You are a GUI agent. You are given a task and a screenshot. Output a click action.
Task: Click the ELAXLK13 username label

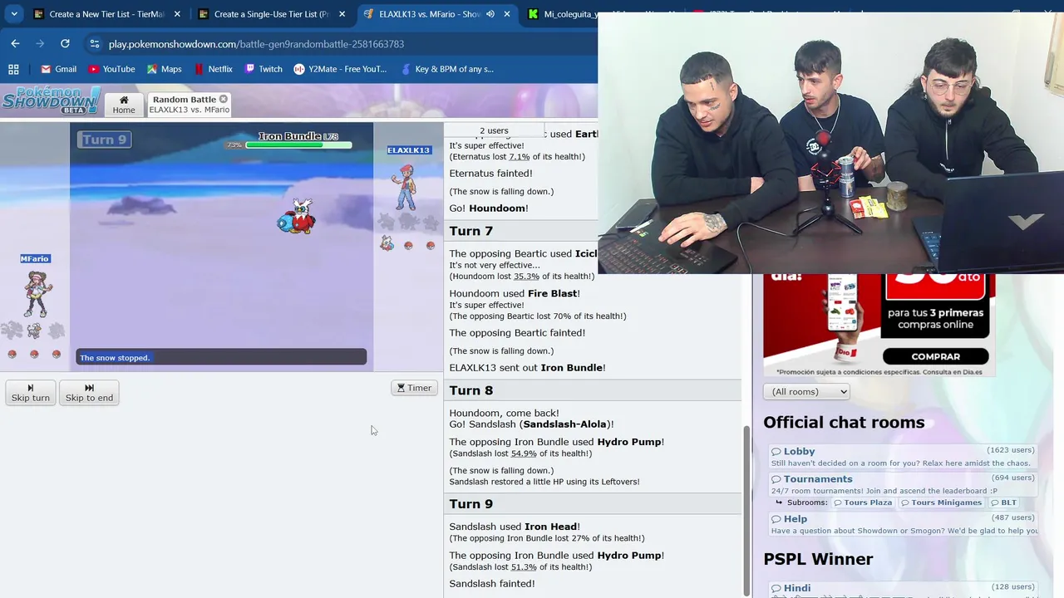(x=408, y=150)
